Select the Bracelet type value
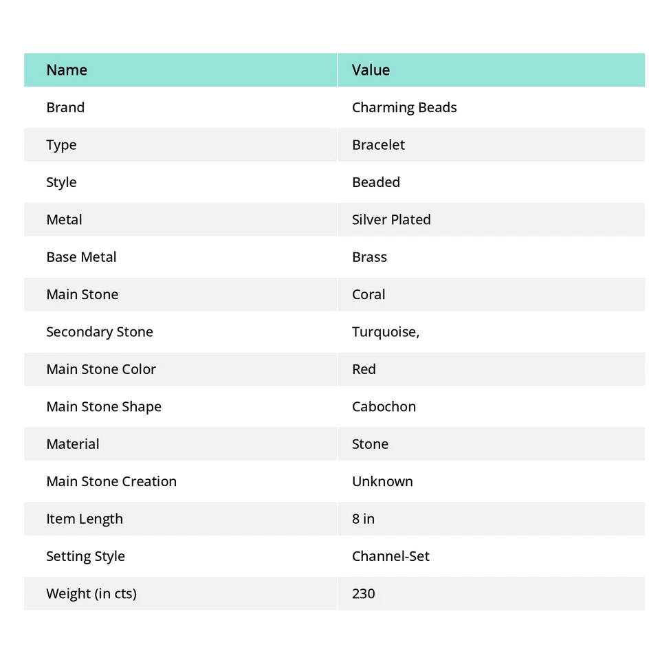This screenshot has height=660, width=660. click(378, 145)
